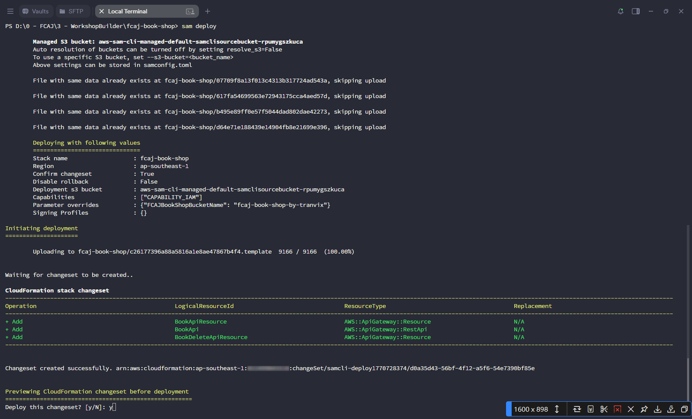The image size is (692, 419).
Task: Click the 'BookApiResource' logical ID
Action: click(x=201, y=322)
